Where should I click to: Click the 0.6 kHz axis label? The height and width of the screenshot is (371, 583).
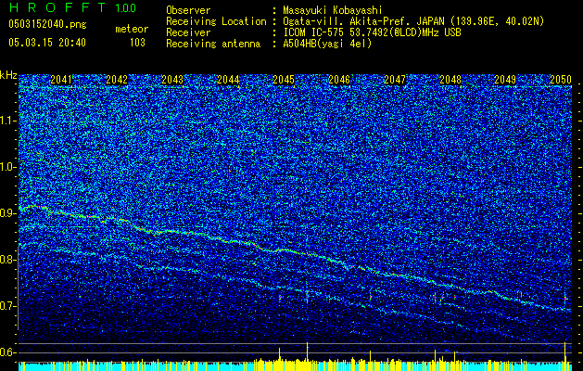click(x=8, y=352)
